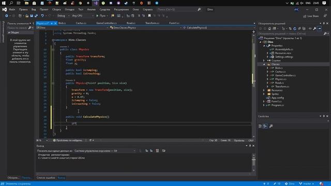Click the Toolbox search magnifier icon
Viewport: 331px width, 186px height.
(30, 27)
